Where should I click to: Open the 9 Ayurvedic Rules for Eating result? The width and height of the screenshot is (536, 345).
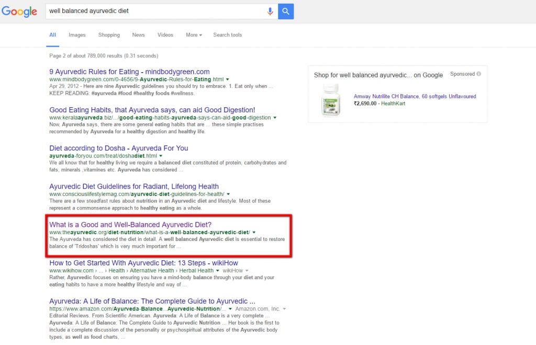129,72
